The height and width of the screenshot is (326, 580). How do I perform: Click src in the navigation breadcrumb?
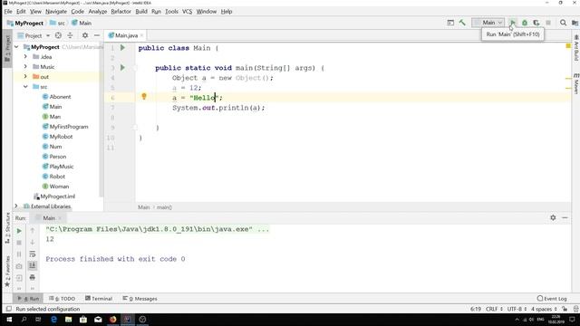pyautogui.click(x=58, y=23)
